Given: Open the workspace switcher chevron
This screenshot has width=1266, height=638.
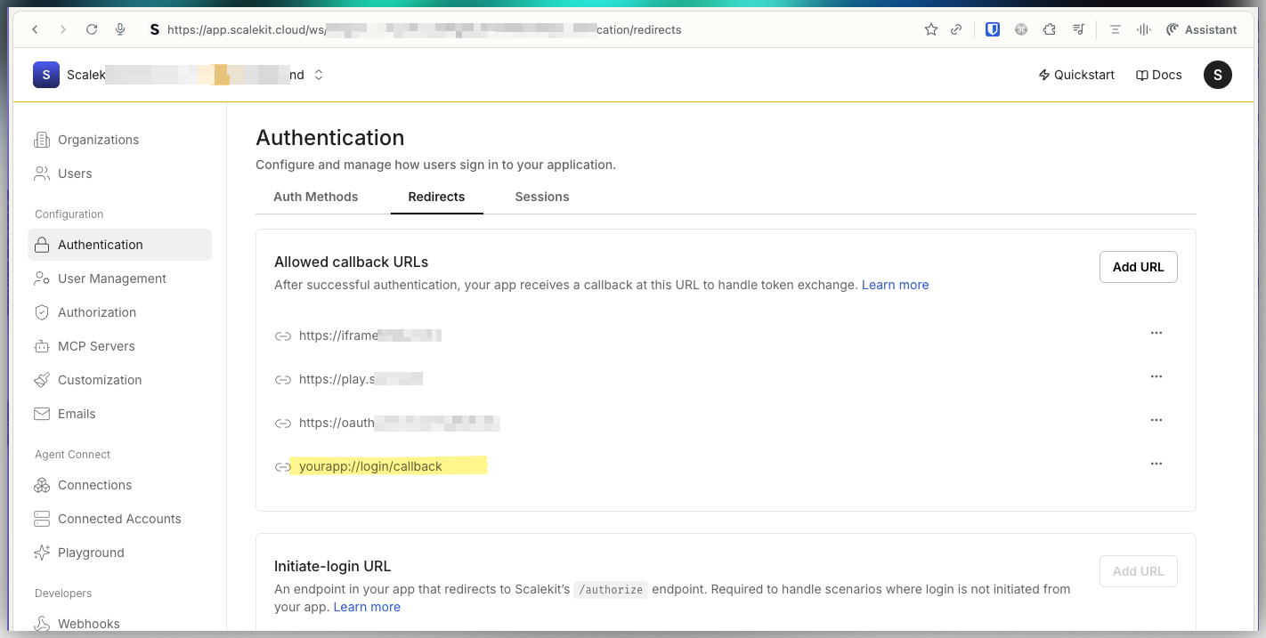Looking at the screenshot, I should (x=318, y=75).
